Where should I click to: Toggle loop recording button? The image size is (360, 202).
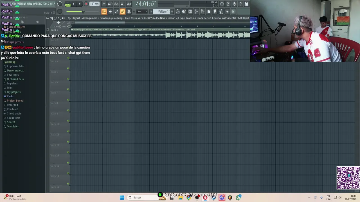tap(129, 4)
